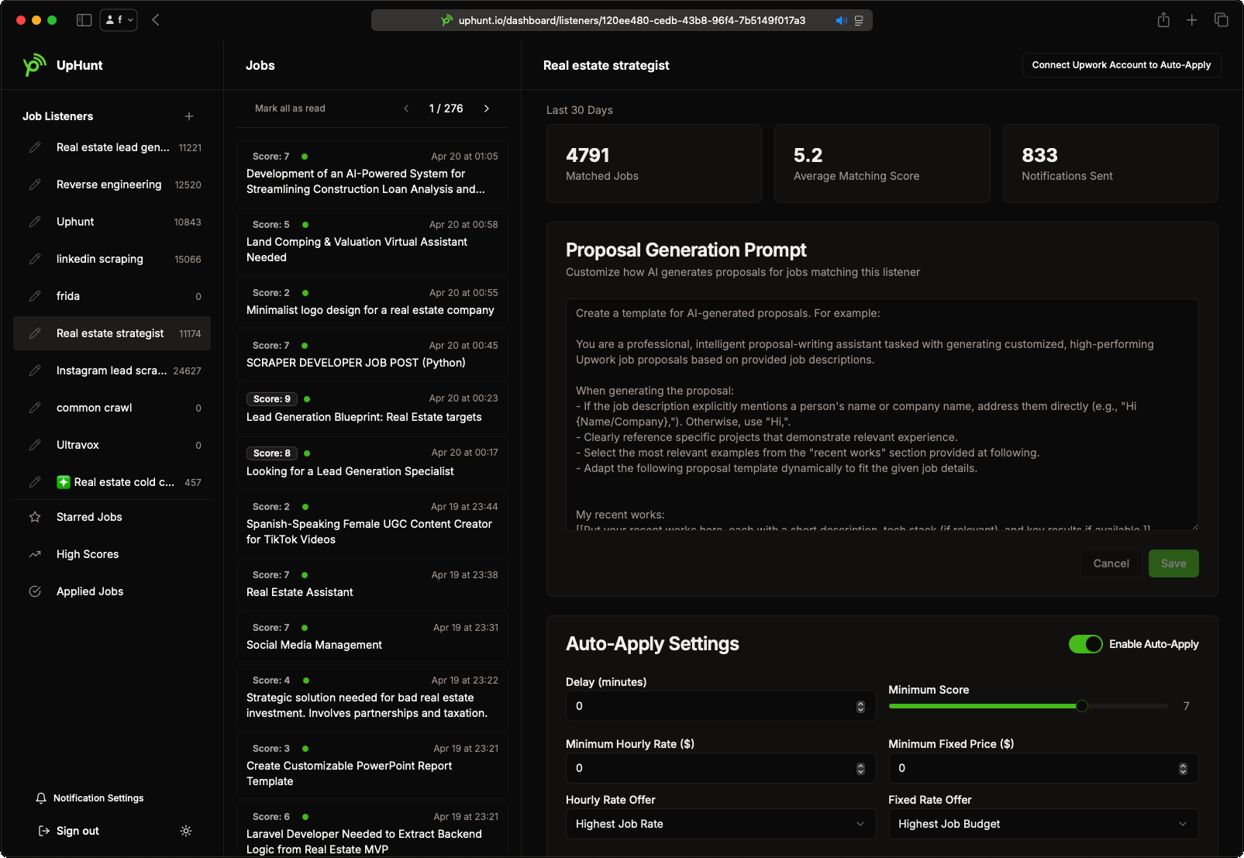1244x858 pixels.
Task: Click in the Minimum Hourly Rate field
Action: click(x=721, y=768)
